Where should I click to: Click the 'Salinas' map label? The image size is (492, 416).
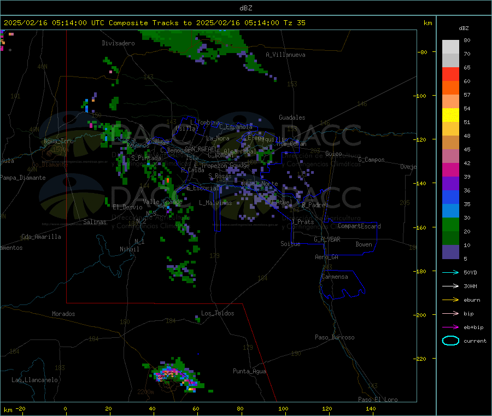(95, 222)
